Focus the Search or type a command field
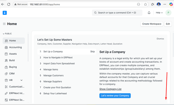 [117, 13]
